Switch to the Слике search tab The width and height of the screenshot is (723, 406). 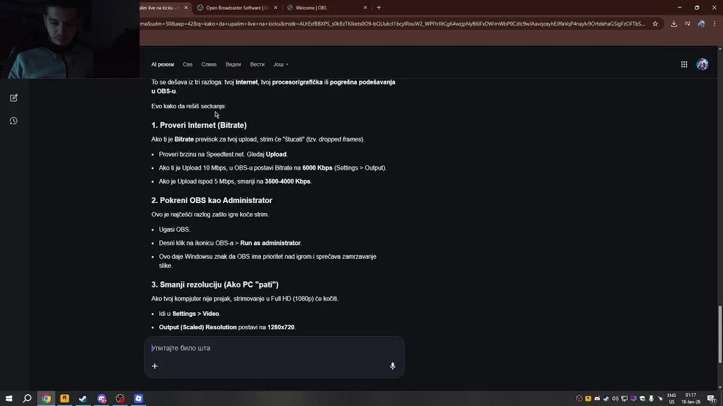pyautogui.click(x=209, y=64)
